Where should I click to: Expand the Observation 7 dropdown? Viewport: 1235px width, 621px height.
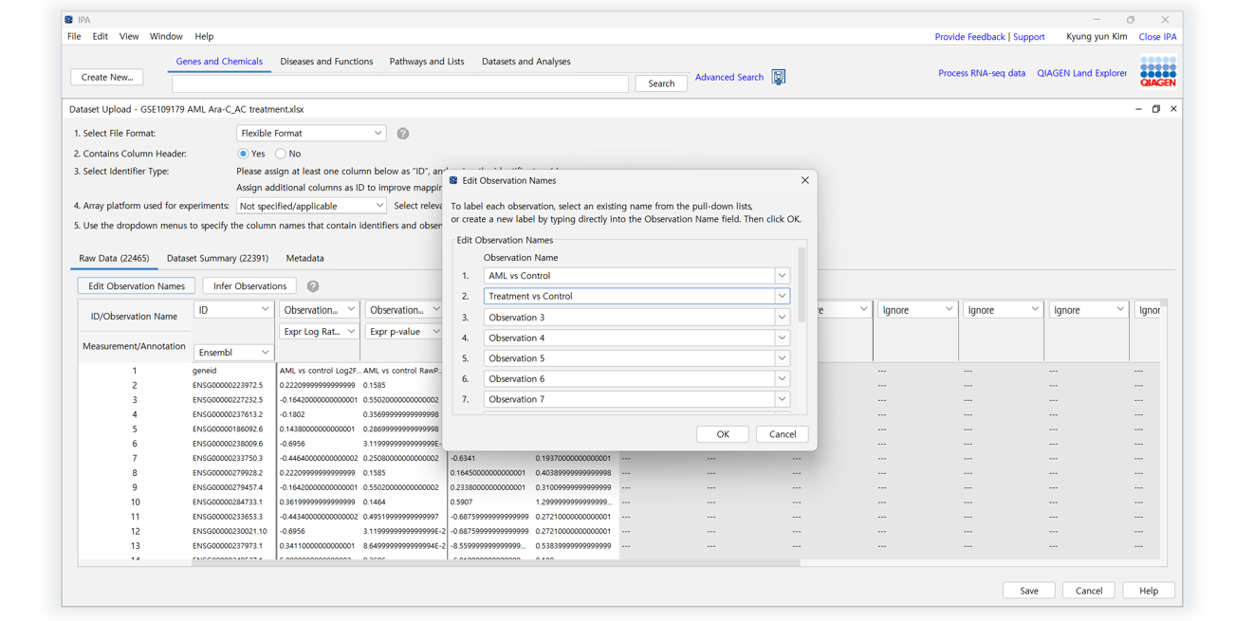[x=782, y=400]
